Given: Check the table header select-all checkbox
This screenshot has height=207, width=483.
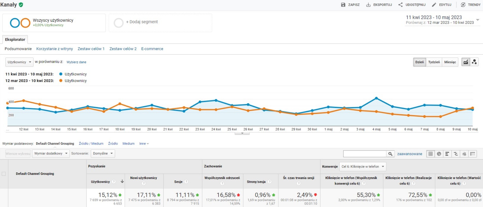Looking at the screenshot, I should pos(4,174).
